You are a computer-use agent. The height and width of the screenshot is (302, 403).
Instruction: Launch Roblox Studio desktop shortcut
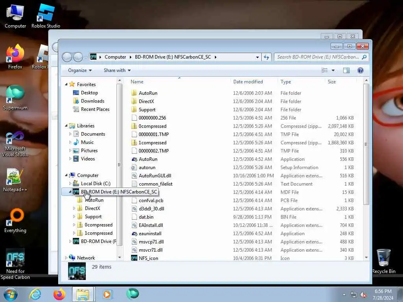coord(46,17)
